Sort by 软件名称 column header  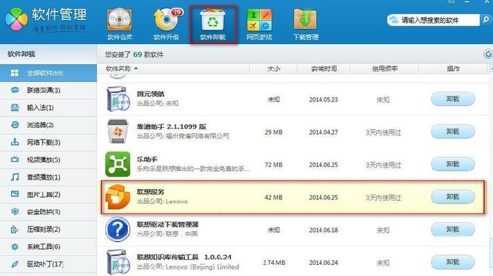click(x=118, y=69)
